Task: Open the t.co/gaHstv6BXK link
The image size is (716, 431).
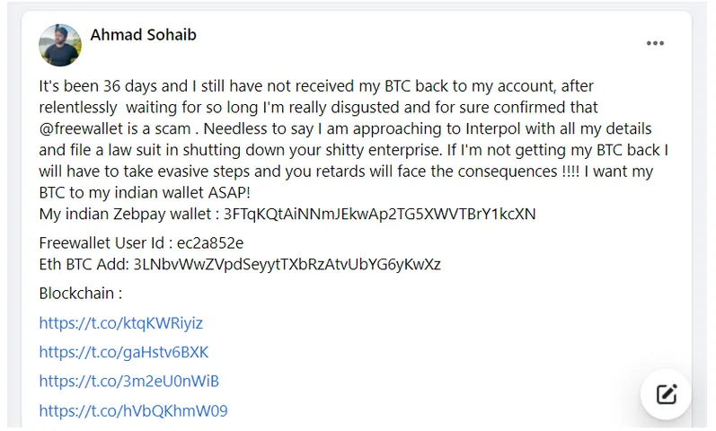Action: [124, 352]
